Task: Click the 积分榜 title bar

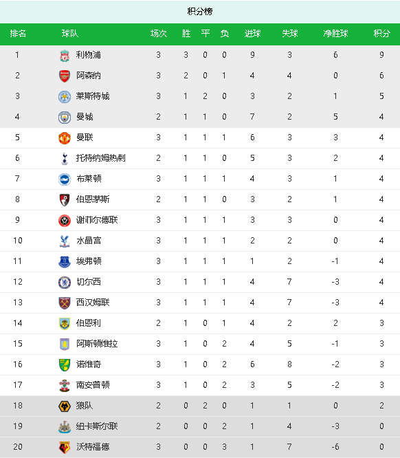Action: (x=200, y=12)
